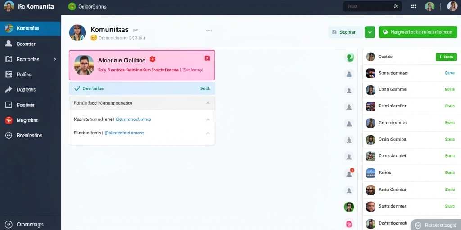Screen dimensions: 461x230
Task: Click the green-ringed avatar in middle icon column
Action: point(349,207)
